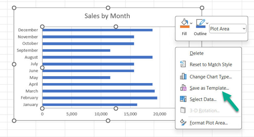Click the Outline pen icon

pos(200,22)
